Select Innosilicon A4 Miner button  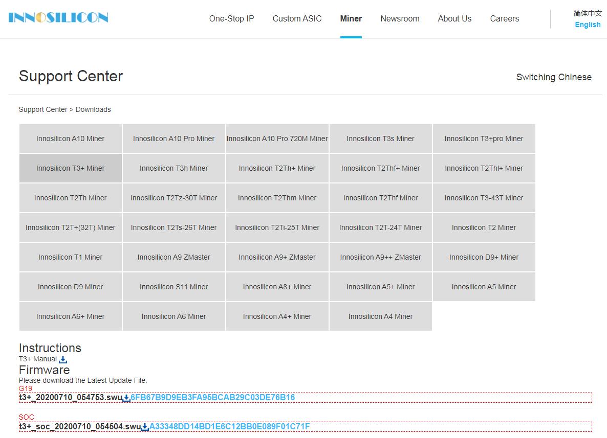[x=380, y=316]
